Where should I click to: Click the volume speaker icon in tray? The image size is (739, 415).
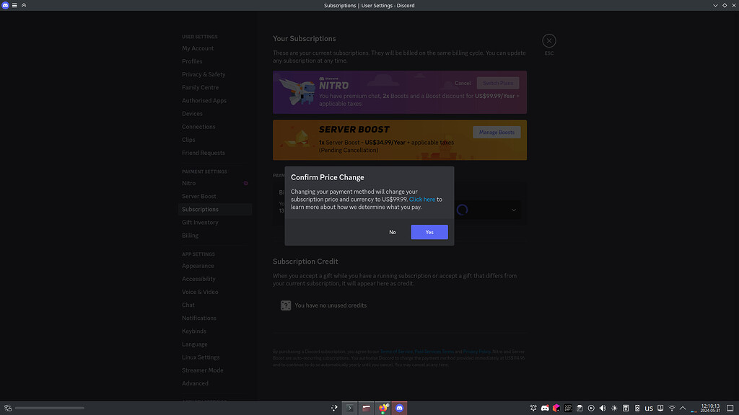(603, 409)
